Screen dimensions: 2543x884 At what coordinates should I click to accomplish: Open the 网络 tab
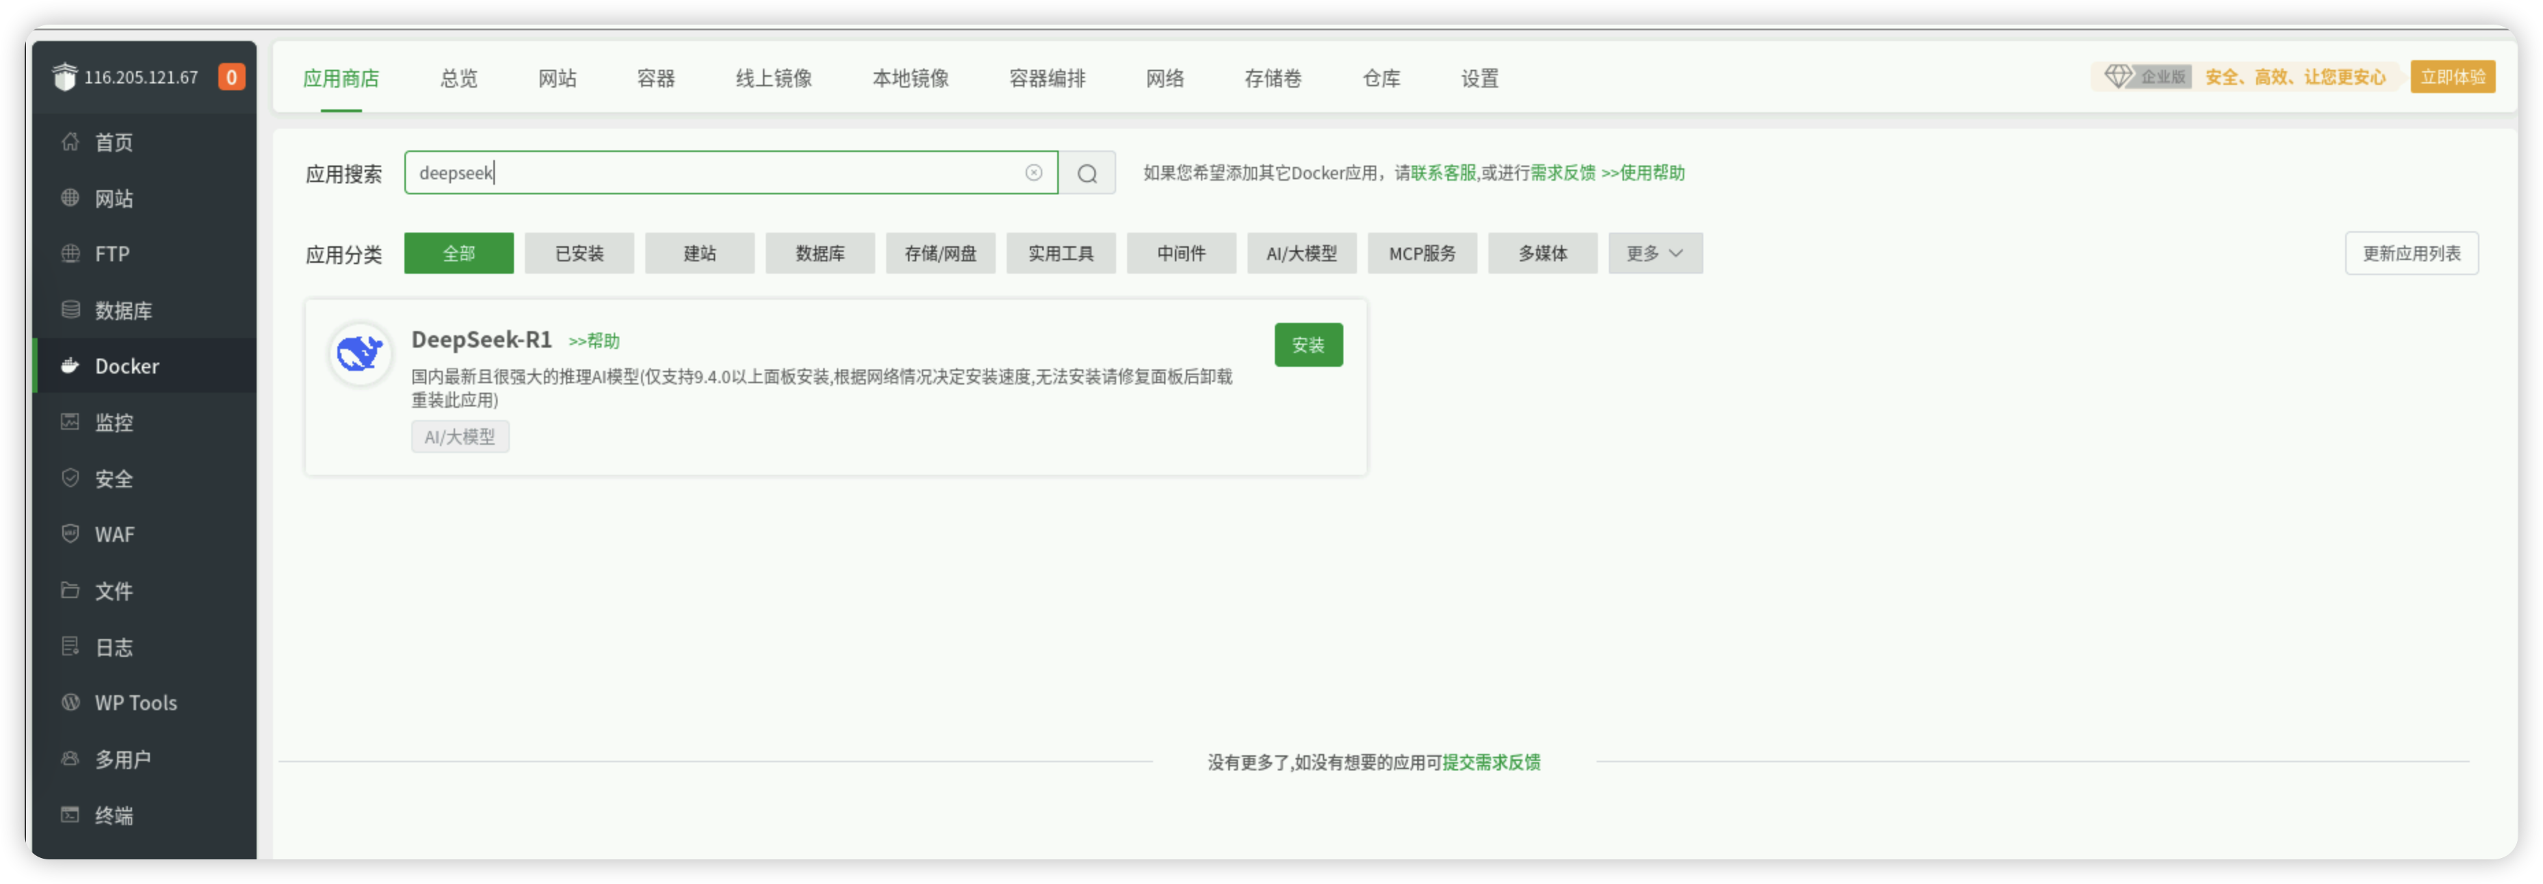coord(1165,78)
